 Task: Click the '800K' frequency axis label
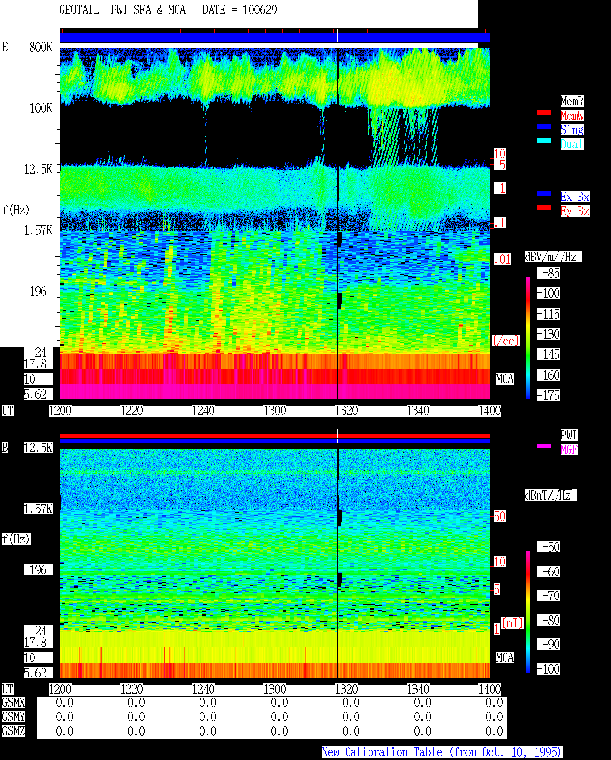click(x=41, y=47)
